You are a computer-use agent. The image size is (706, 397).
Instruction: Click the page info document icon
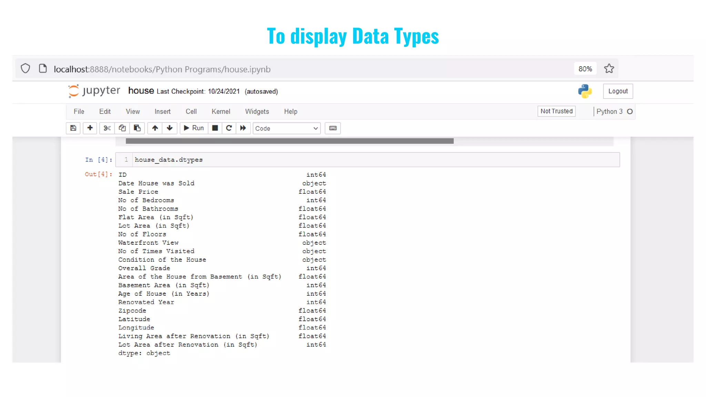43,69
